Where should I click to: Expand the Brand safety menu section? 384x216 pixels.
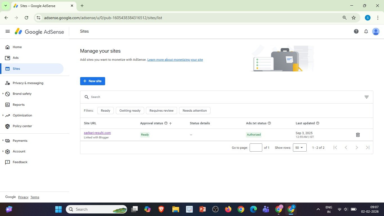[22, 94]
